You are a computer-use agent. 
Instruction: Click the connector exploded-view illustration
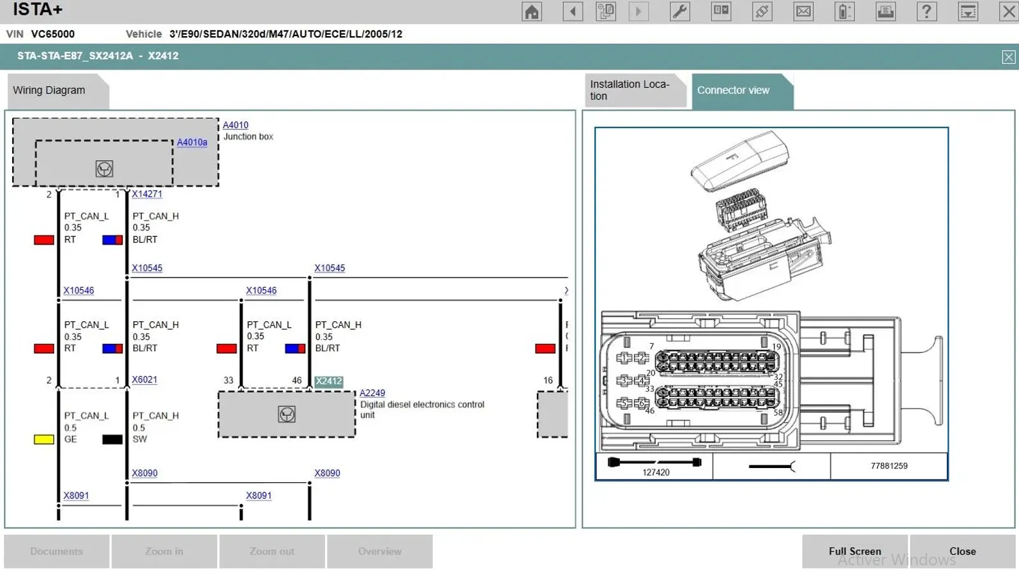[762, 216]
